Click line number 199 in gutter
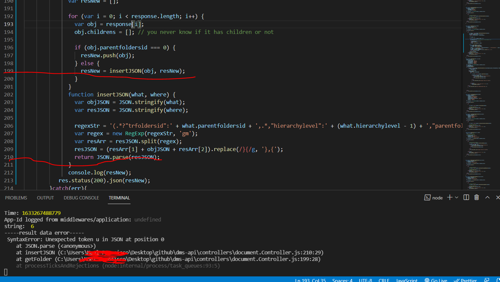This screenshot has width=500, height=282. (x=9, y=71)
